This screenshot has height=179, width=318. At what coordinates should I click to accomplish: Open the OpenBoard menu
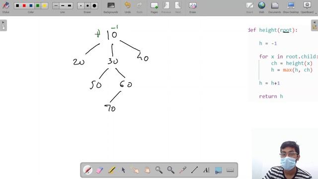(307, 7)
